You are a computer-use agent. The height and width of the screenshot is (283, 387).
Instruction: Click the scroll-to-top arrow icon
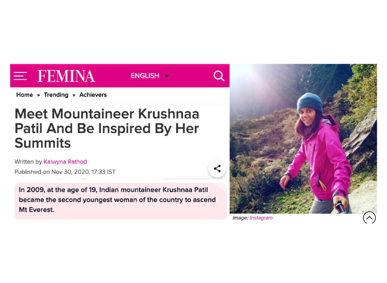coord(369,218)
